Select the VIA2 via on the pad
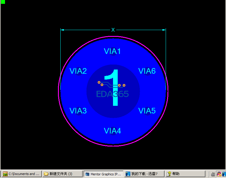Viewport: 226px width, 178px height. [x=79, y=71]
